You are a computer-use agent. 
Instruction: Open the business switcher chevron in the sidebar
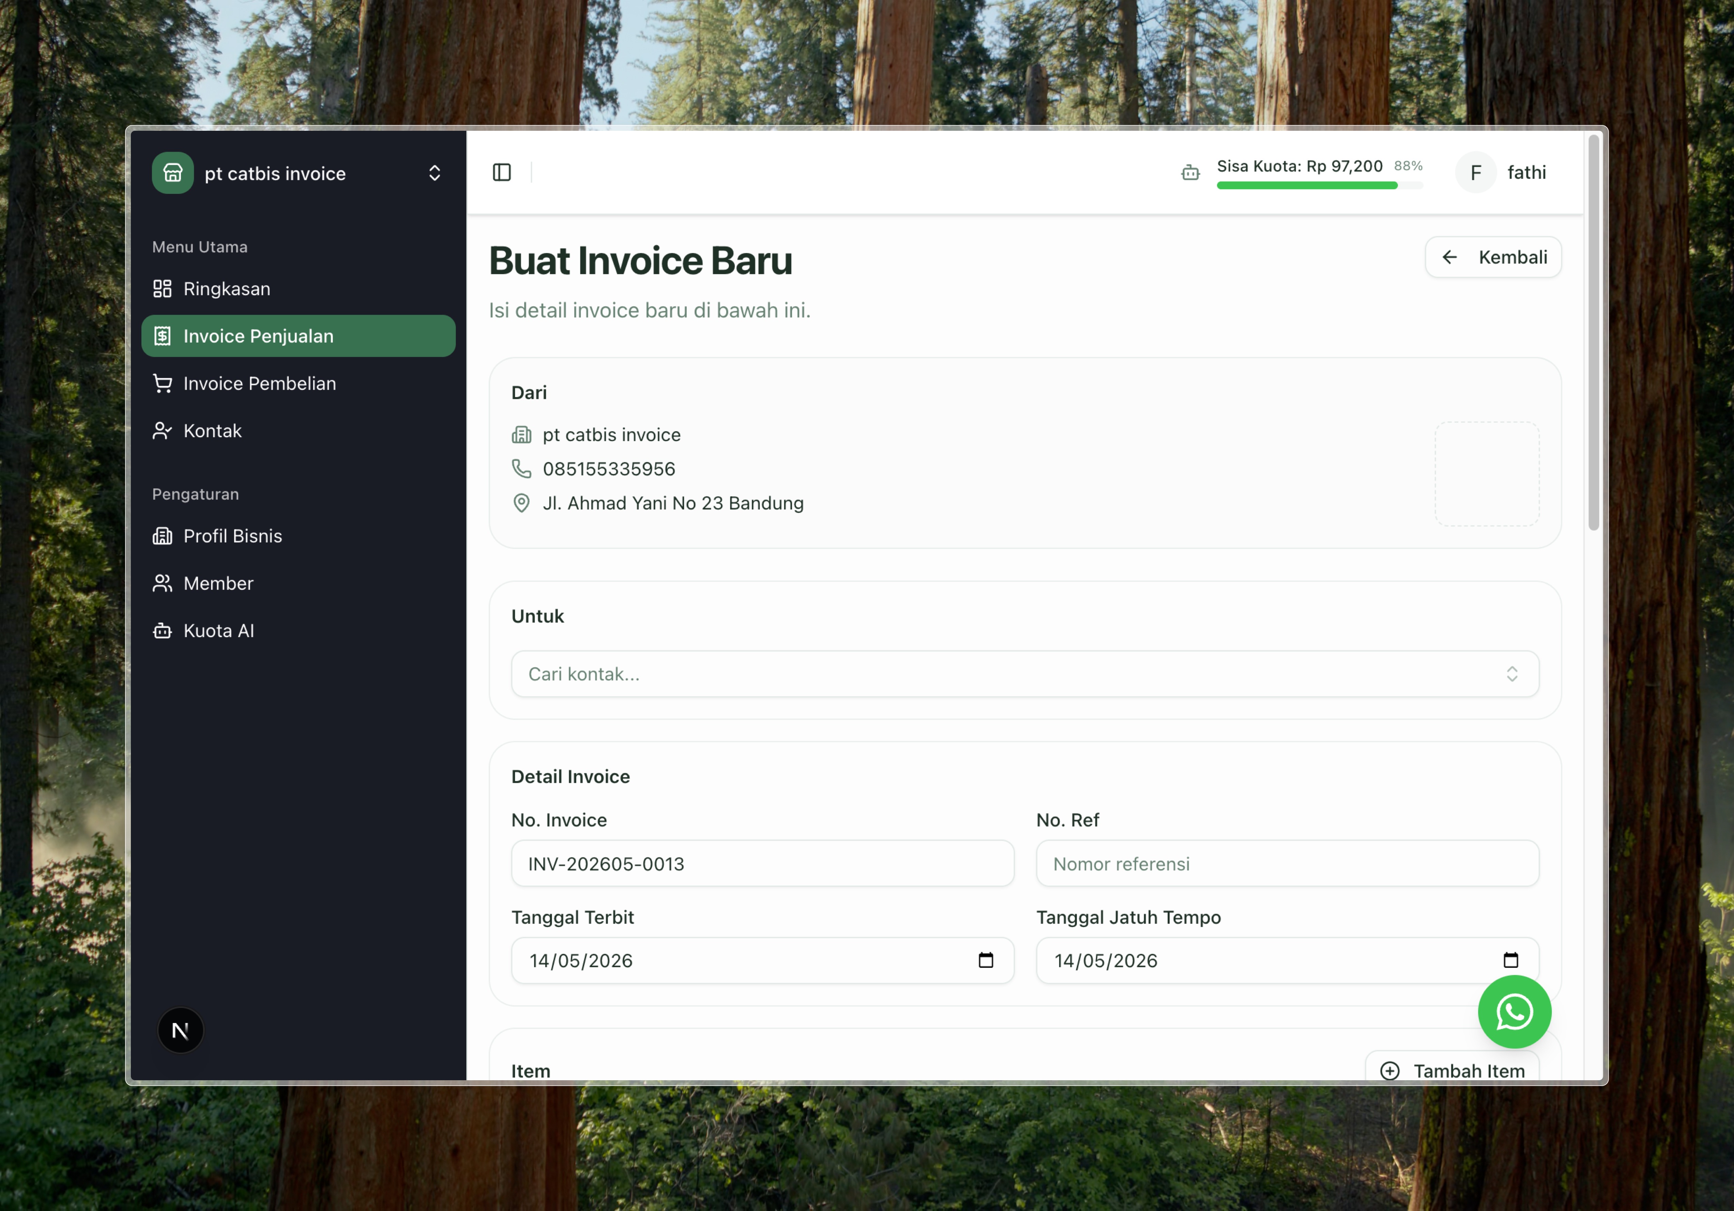[x=434, y=173]
